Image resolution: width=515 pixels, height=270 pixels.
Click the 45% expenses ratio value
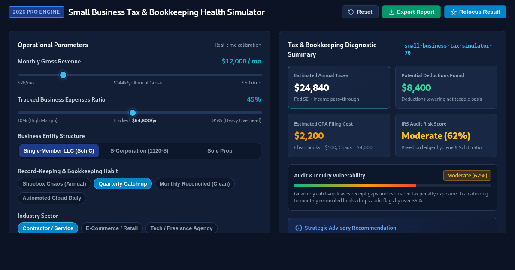(x=254, y=99)
